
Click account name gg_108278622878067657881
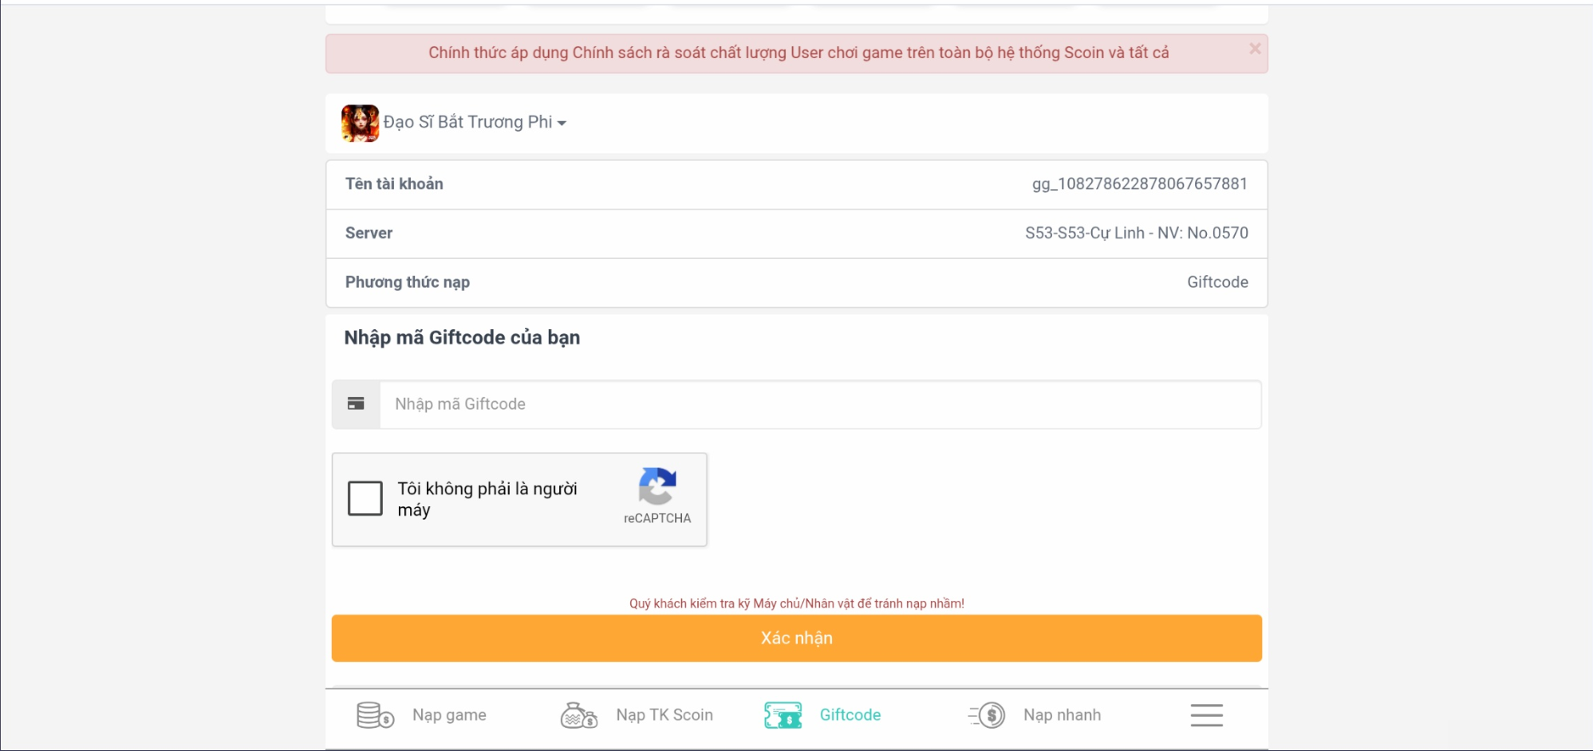(1140, 184)
